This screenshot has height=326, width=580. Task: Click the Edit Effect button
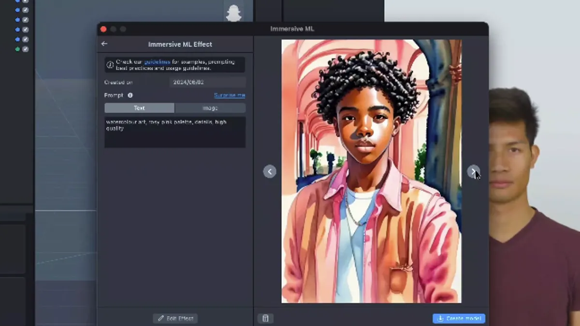(175, 318)
